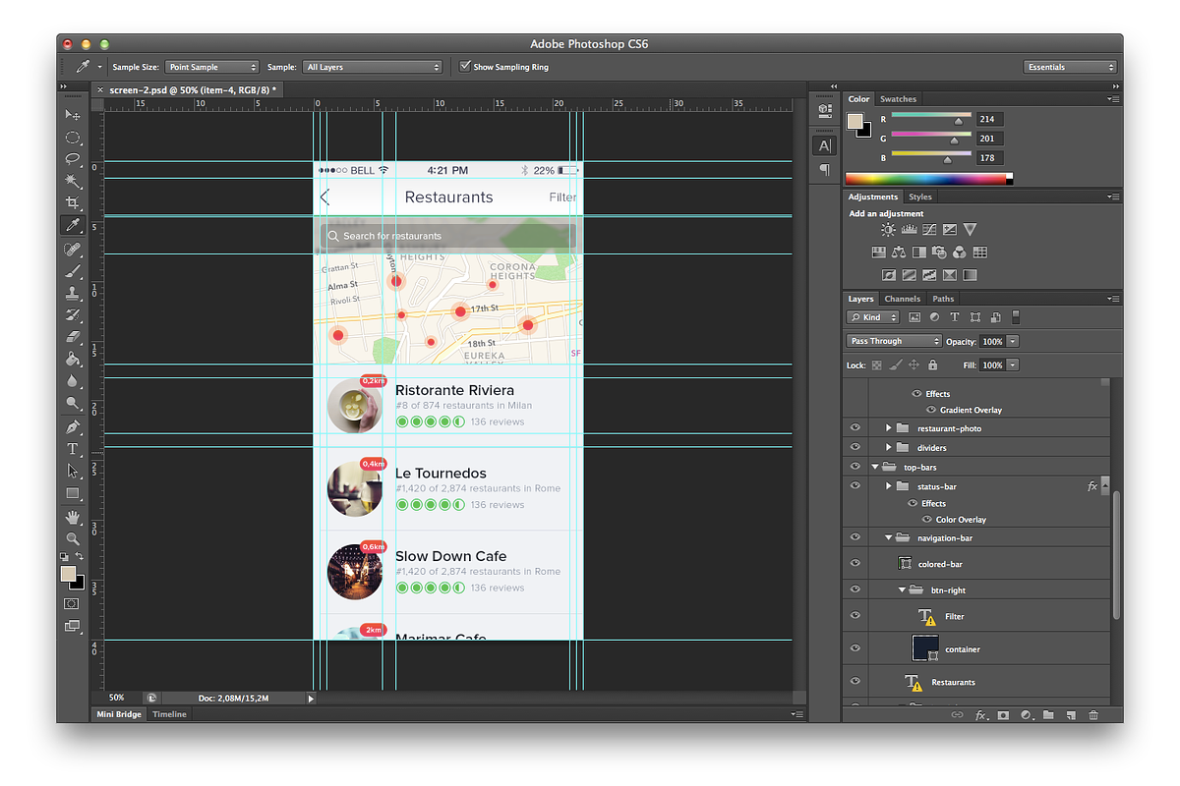1180x786 pixels.
Task: Open the Kind filter dropdown
Action: (x=873, y=317)
